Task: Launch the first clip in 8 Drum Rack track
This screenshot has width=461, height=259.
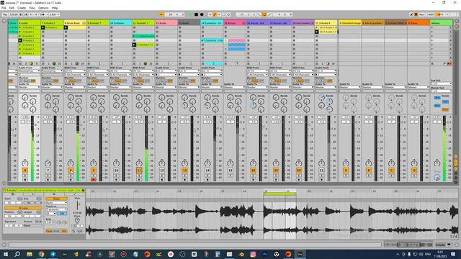Action: pos(66,27)
